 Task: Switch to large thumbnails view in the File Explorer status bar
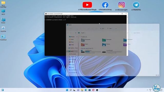click(158, 75)
